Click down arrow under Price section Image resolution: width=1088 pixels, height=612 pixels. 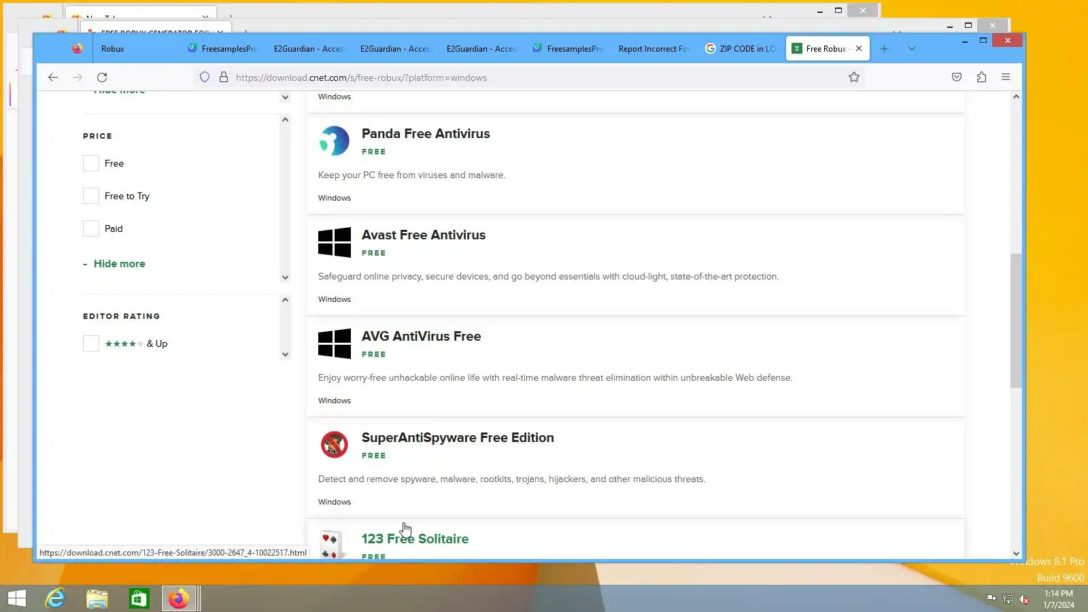pos(285,277)
